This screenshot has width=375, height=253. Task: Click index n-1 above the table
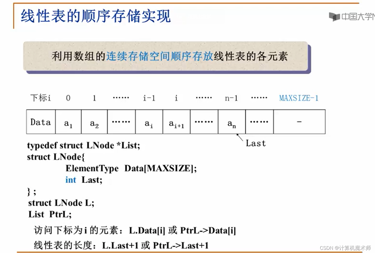(x=231, y=98)
